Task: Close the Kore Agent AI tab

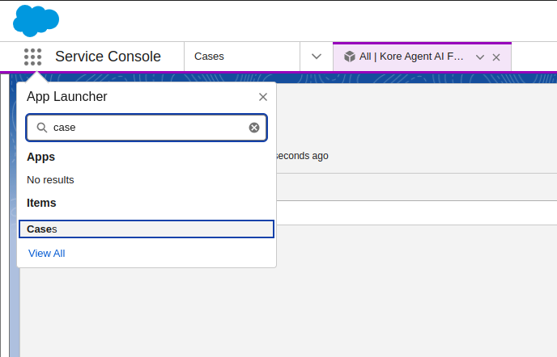Action: (x=496, y=57)
